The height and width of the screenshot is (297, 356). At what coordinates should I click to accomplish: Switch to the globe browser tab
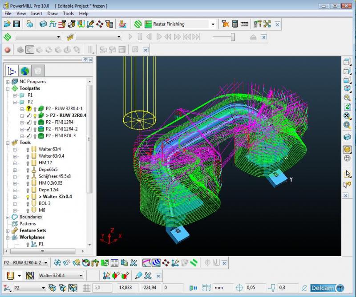point(25,71)
